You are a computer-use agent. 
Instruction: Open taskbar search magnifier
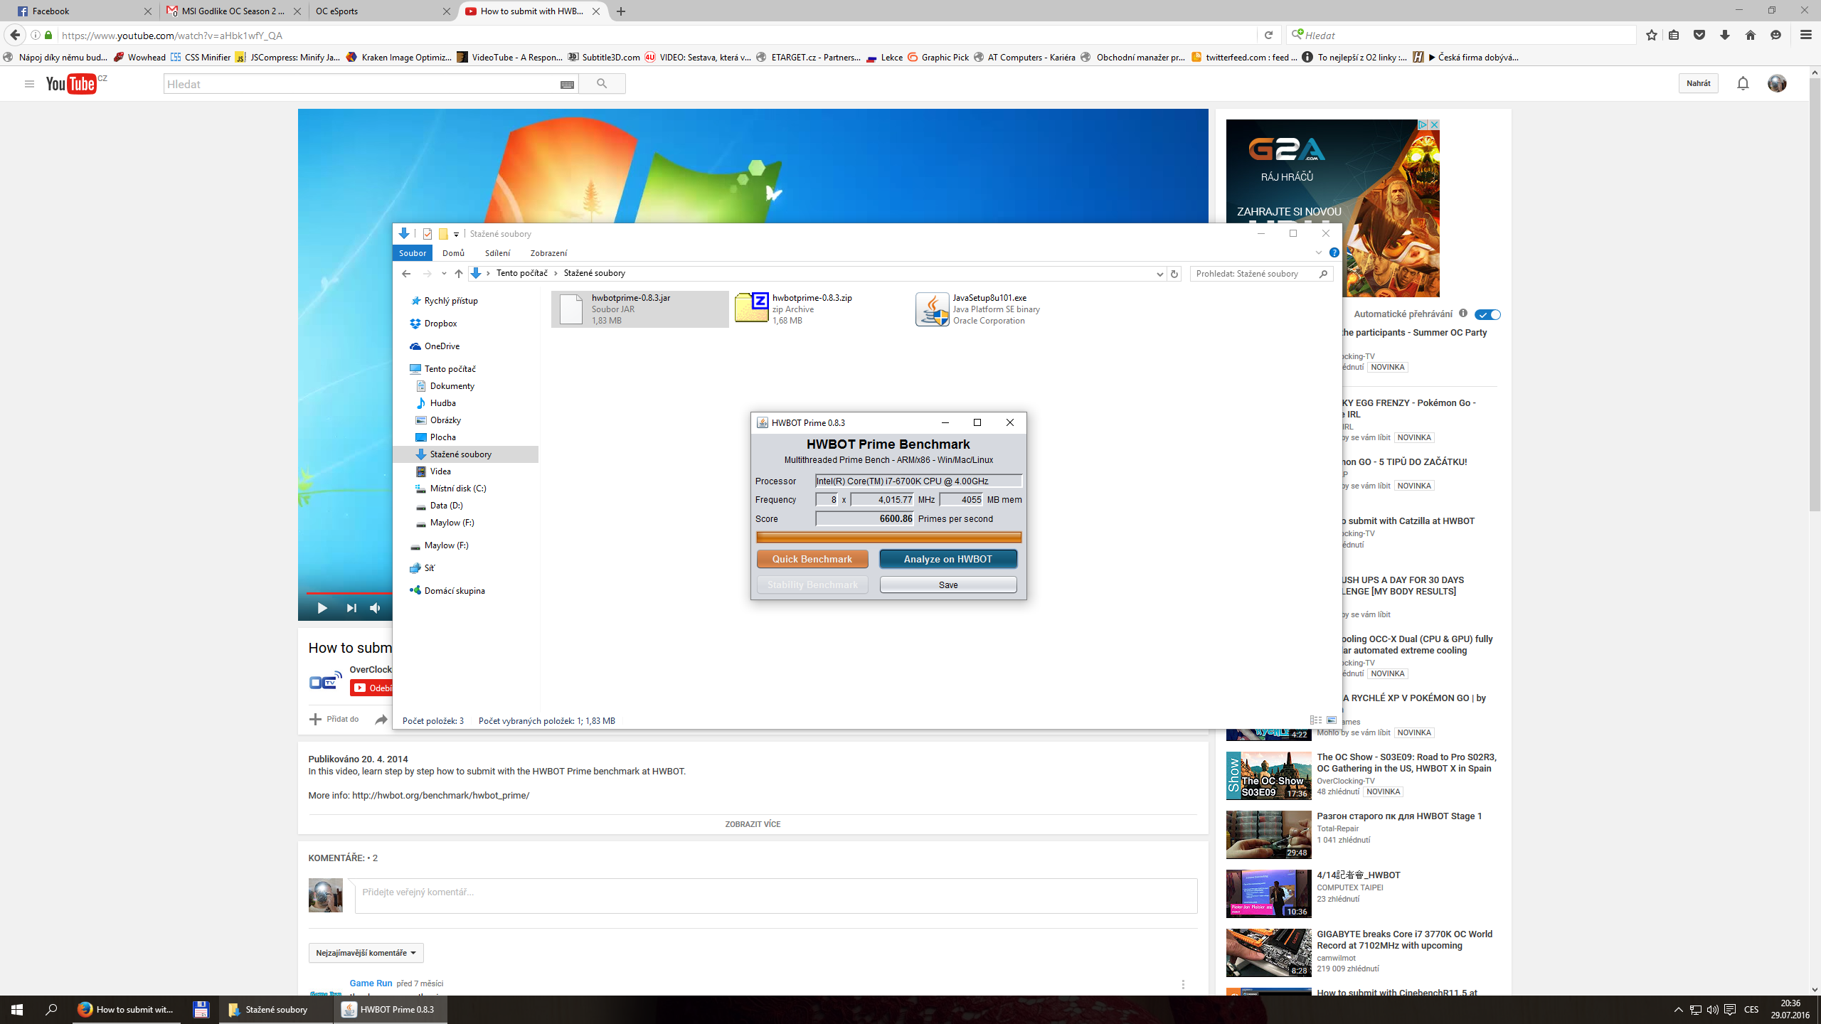click(51, 1010)
